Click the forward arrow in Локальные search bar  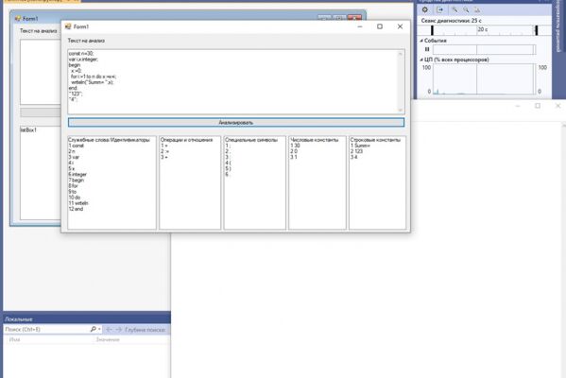pos(118,329)
